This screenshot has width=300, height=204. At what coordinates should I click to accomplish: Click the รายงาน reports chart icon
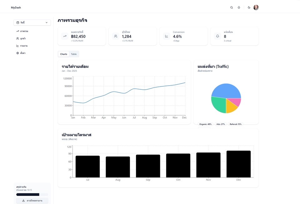[17, 45]
